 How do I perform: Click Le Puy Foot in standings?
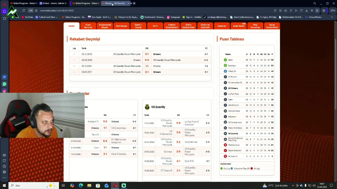click(x=233, y=94)
